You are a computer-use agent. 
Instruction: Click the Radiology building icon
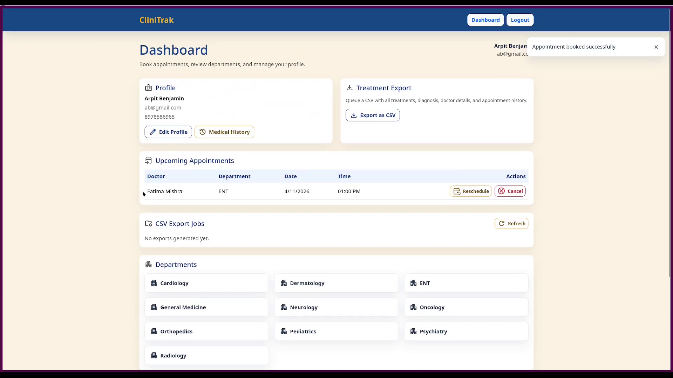pyautogui.click(x=154, y=356)
